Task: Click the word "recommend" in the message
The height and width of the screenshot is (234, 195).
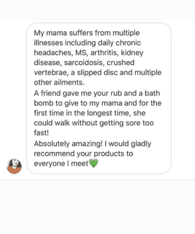Action: tap(54, 154)
